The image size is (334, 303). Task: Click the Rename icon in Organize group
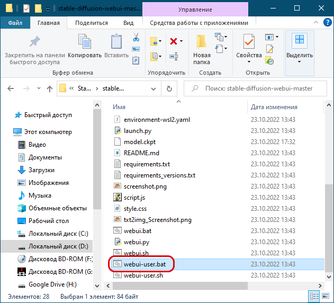tap(174, 57)
